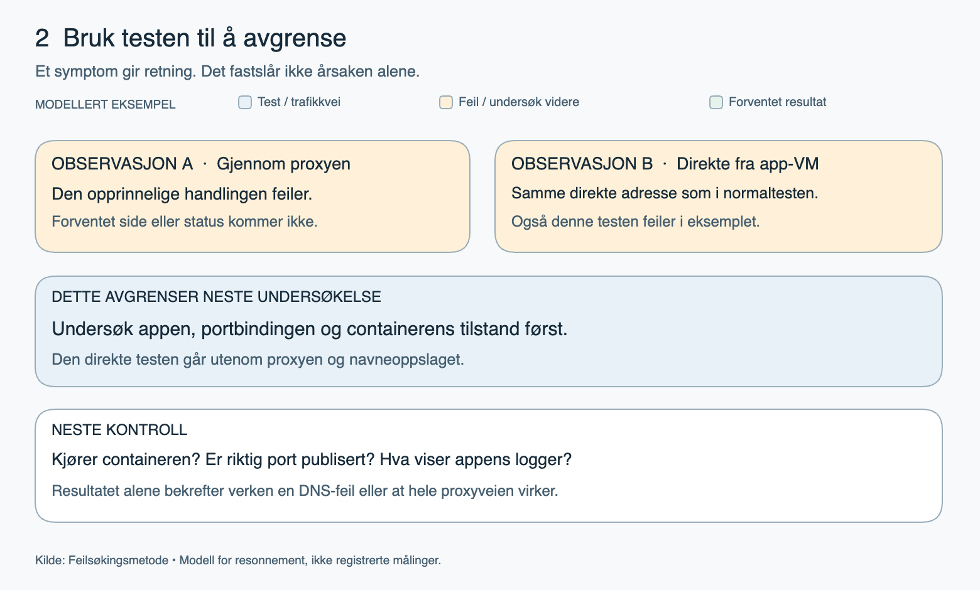Click 'OBSERVASJON B · Direkte fra app-VM' title
The width and height of the screenshot is (980, 590).
tap(665, 164)
